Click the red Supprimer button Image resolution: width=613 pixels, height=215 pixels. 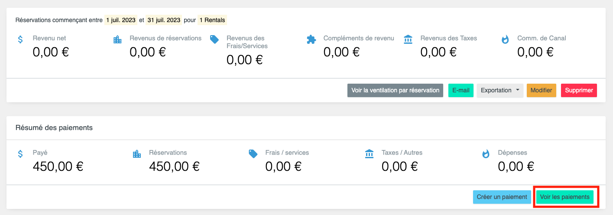pyautogui.click(x=579, y=91)
